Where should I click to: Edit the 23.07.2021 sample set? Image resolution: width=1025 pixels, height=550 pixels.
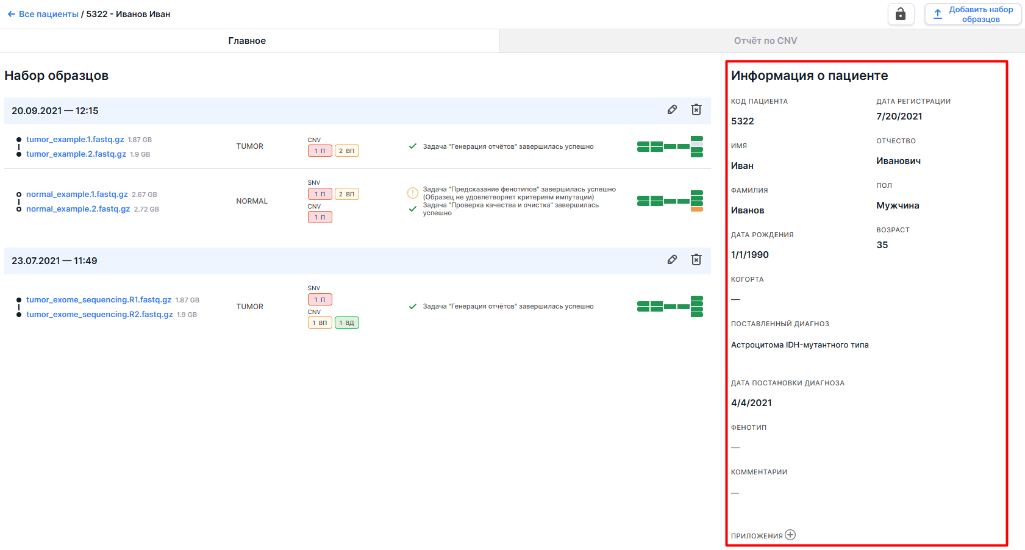pos(672,260)
